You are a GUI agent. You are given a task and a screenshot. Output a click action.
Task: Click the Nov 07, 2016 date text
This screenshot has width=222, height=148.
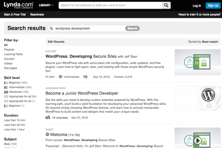point(79,118)
